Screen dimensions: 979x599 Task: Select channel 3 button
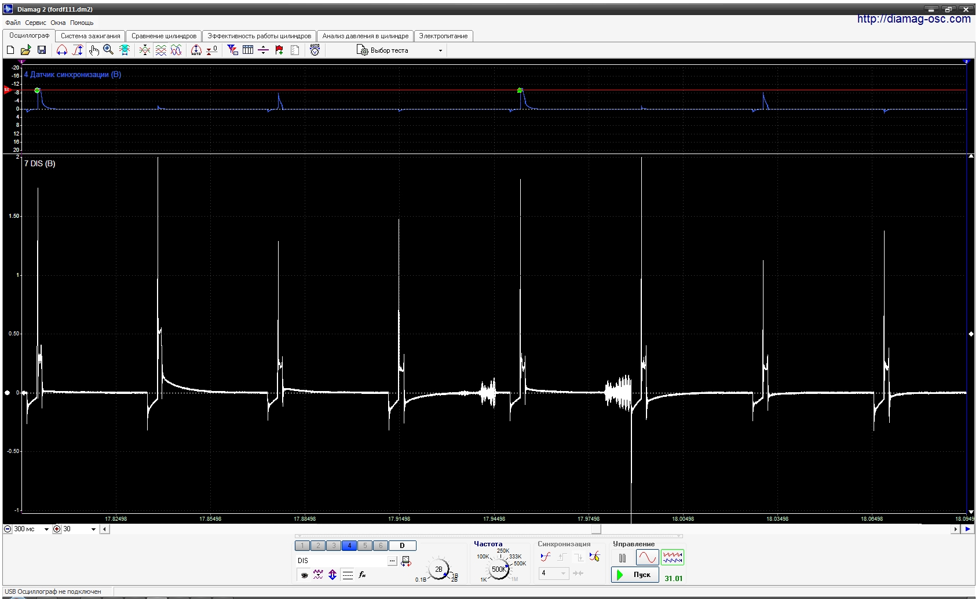click(x=334, y=546)
